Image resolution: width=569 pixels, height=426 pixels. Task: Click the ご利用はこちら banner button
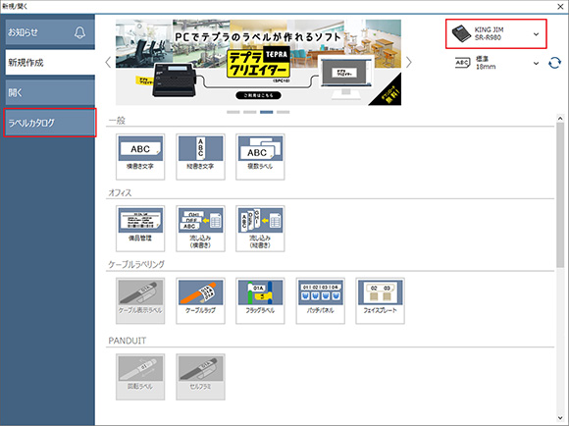tap(258, 95)
